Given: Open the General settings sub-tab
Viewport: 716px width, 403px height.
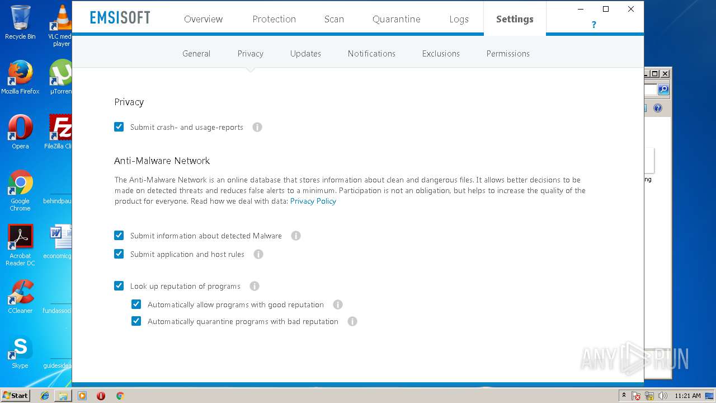Looking at the screenshot, I should pos(196,54).
